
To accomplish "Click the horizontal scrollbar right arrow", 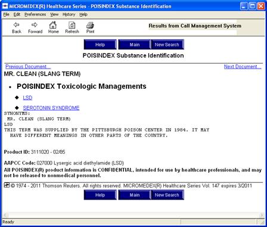I will click(x=262, y=215).
